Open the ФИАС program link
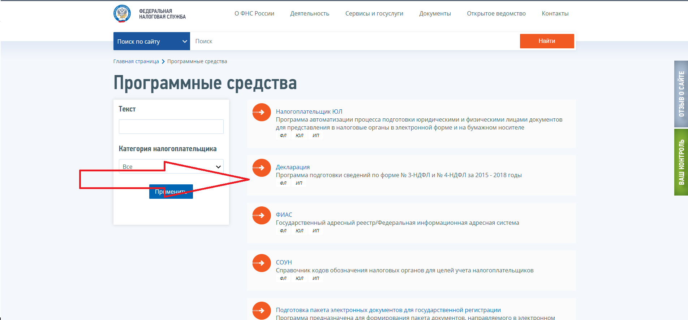The image size is (688, 320). [x=284, y=215]
